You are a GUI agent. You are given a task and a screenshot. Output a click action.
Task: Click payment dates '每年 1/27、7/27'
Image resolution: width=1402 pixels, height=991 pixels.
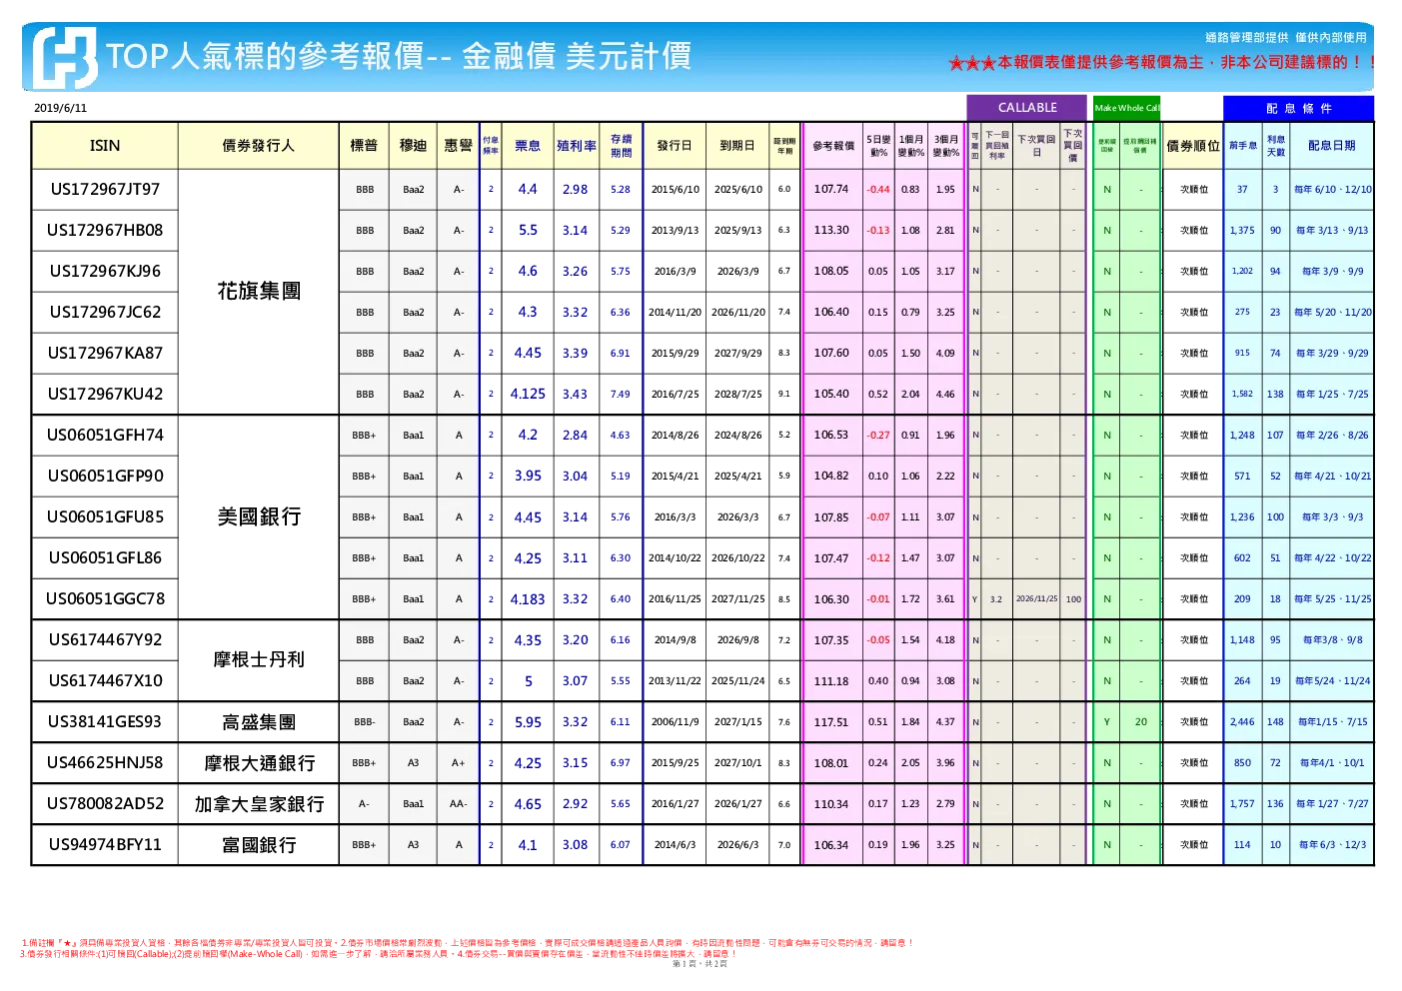(x=1332, y=803)
